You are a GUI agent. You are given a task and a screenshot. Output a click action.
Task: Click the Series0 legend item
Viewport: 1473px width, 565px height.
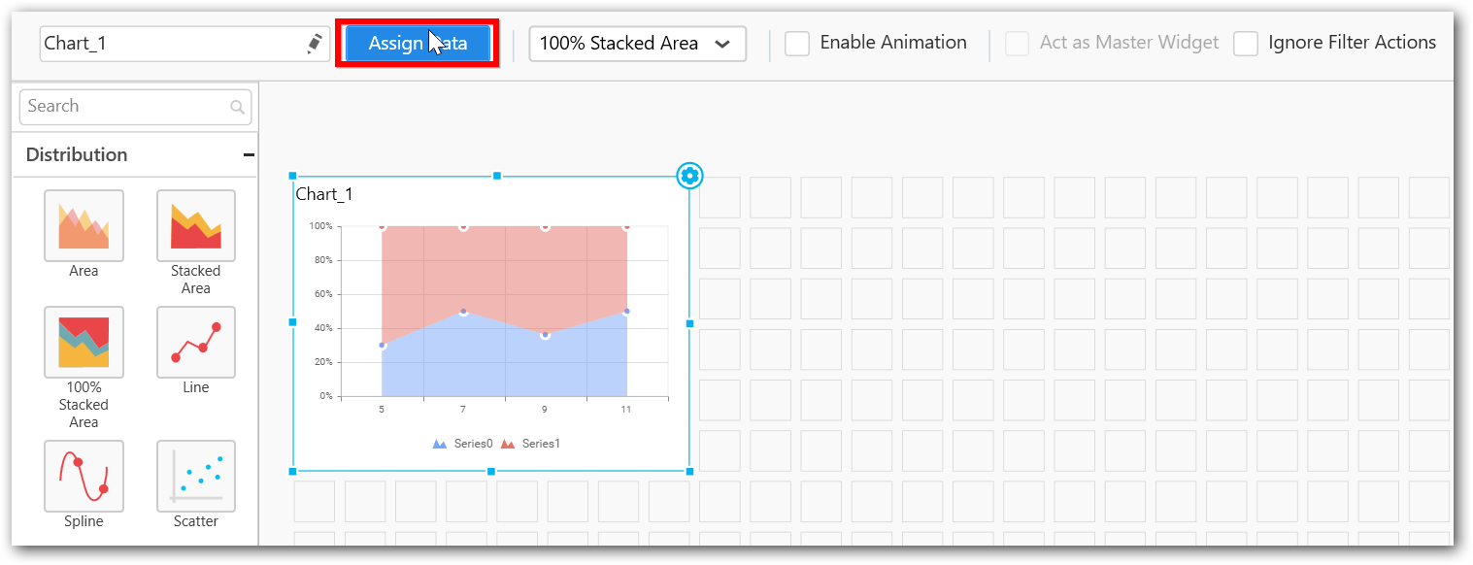tap(462, 444)
